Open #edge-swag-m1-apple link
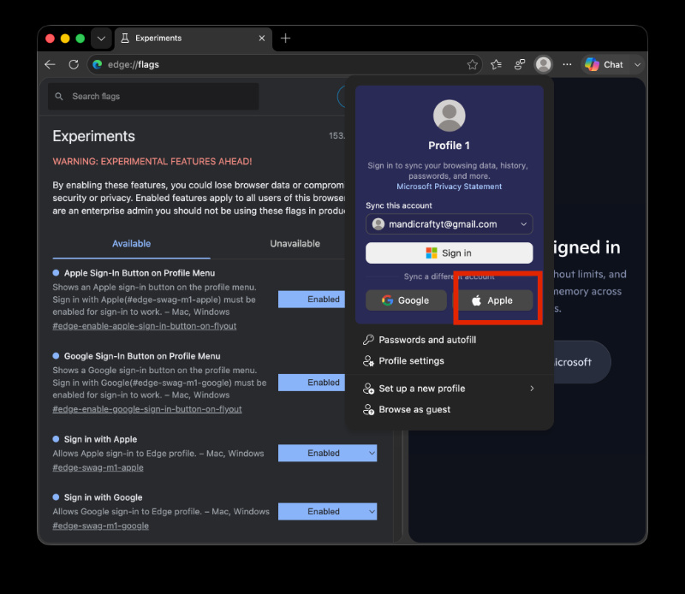685x594 pixels. (x=98, y=468)
